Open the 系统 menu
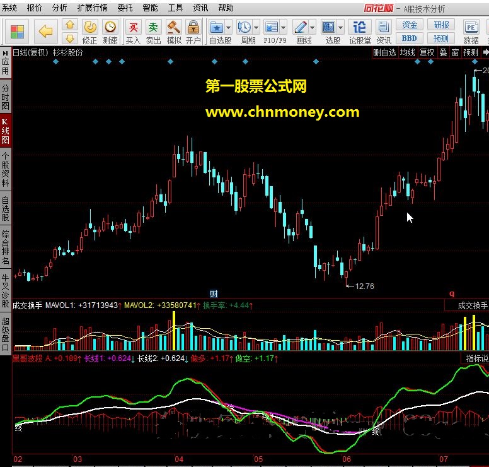 tap(9, 8)
